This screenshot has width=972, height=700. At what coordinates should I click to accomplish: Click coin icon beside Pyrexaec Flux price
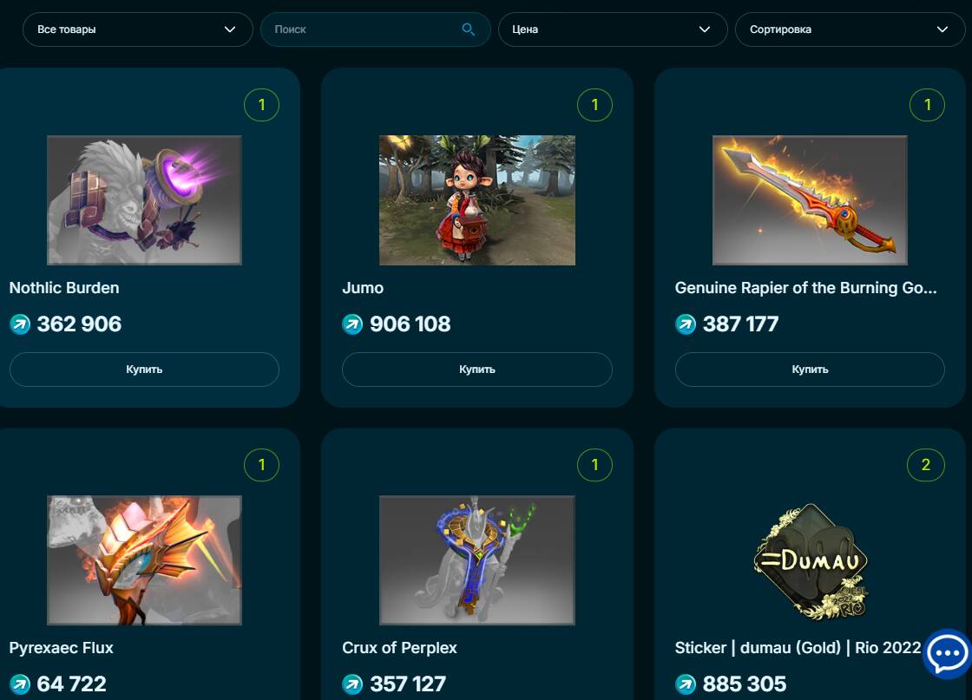(20, 684)
